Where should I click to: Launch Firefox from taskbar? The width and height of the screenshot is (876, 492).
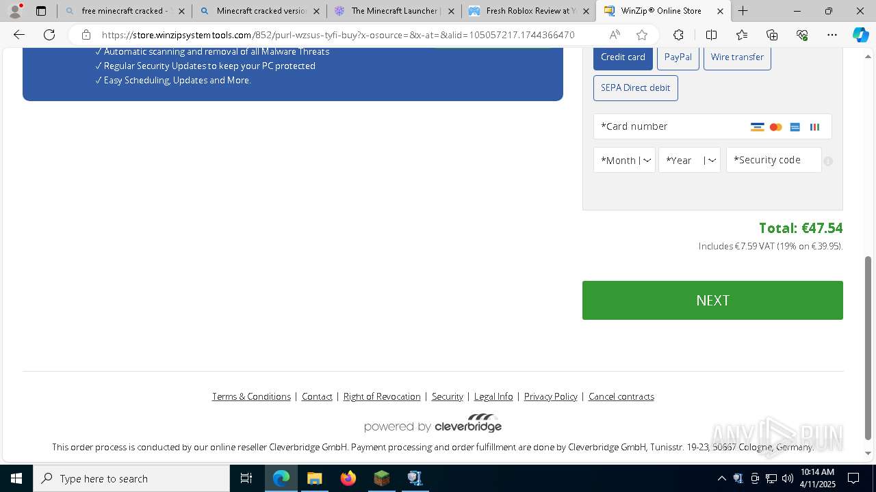pos(348,478)
